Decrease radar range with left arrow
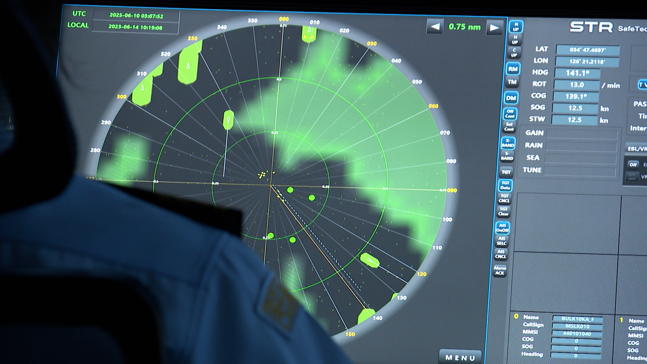The height and width of the screenshot is (364, 647). 435,27
